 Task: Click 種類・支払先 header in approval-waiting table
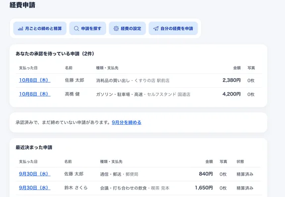(x=107, y=68)
